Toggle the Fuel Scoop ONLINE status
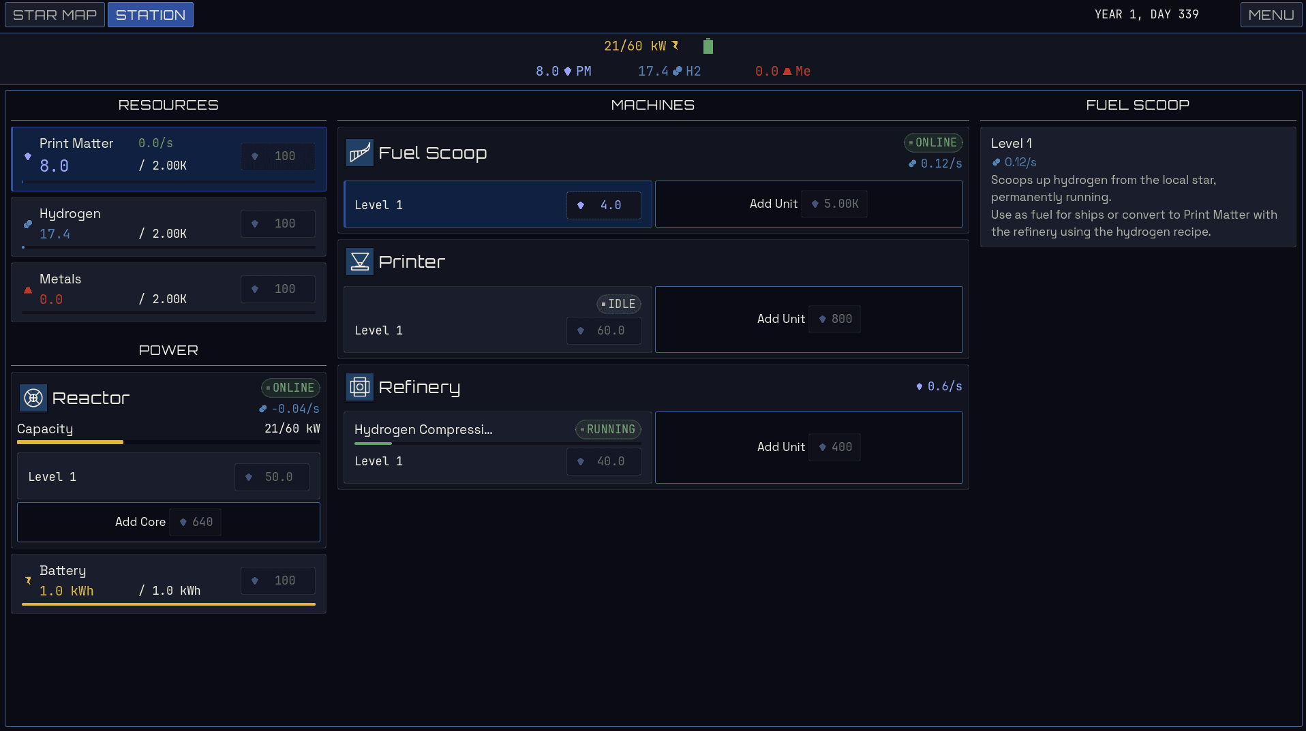Screen dimensions: 1306x731 (933, 142)
